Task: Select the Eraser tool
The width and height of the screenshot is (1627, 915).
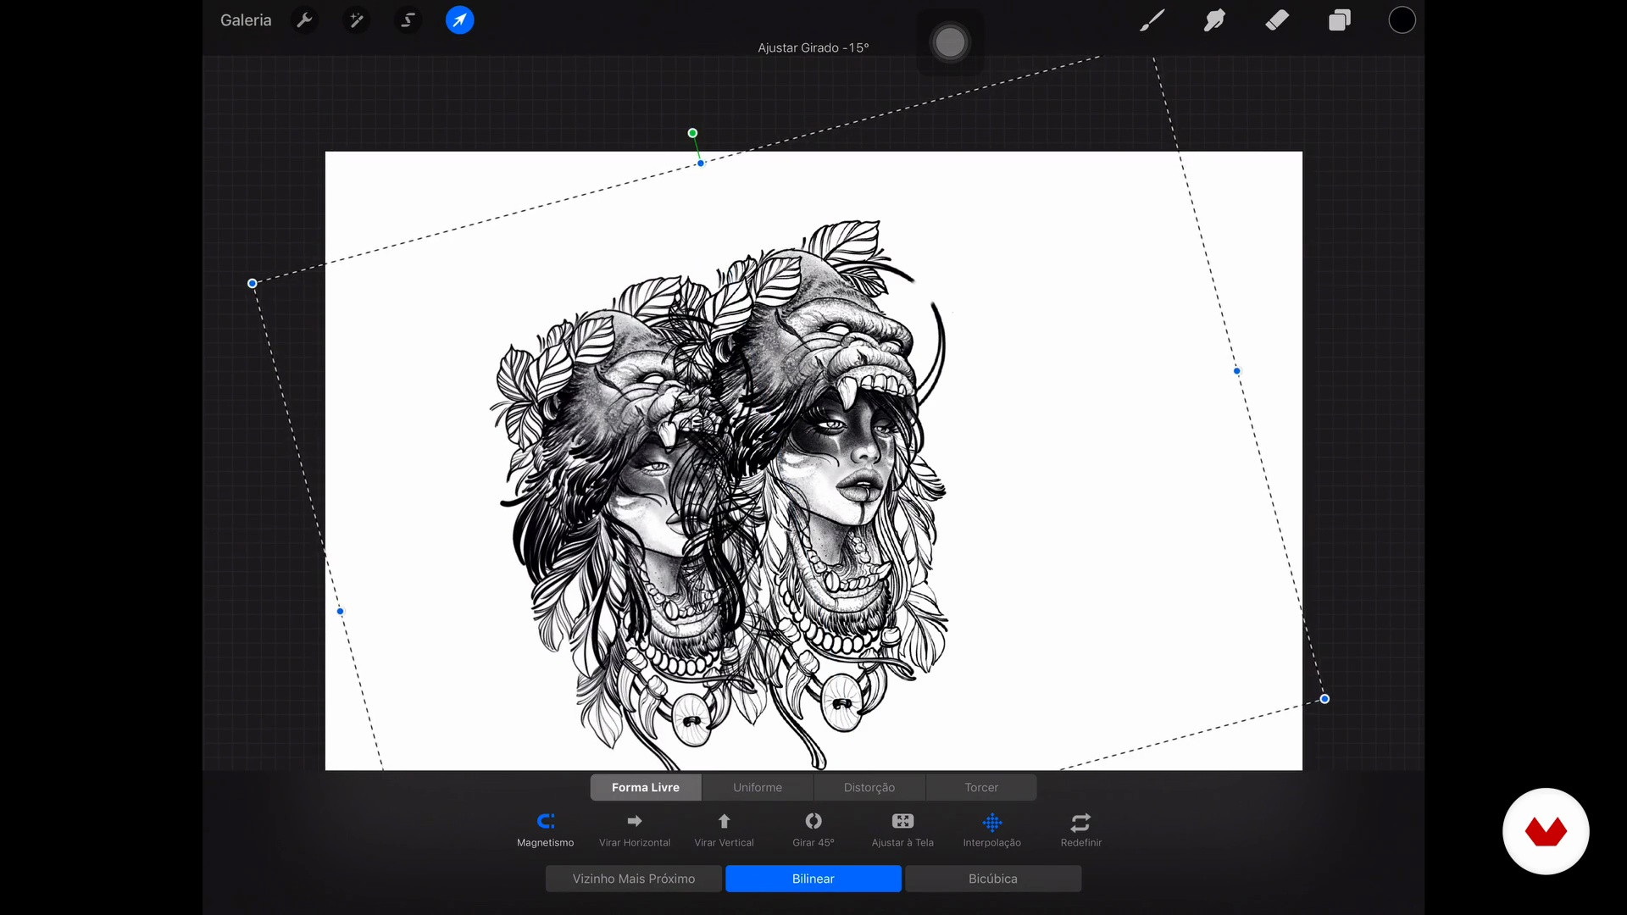Action: coord(1277,20)
